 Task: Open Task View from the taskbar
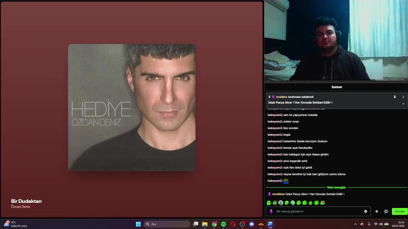(x=196, y=224)
